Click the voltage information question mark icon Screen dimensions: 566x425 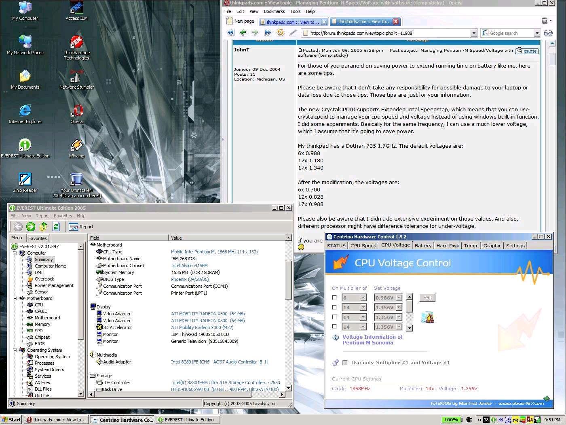tap(336, 338)
